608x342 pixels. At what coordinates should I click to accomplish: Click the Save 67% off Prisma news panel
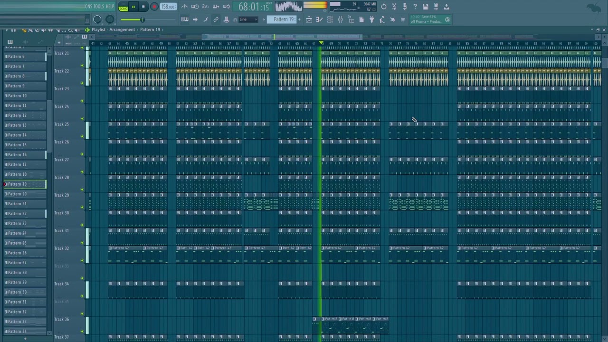point(430,19)
